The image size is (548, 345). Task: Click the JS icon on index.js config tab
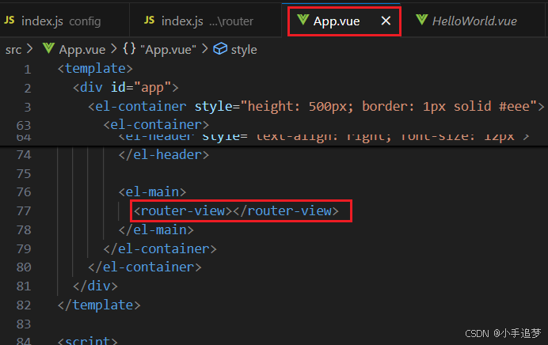pos(10,21)
